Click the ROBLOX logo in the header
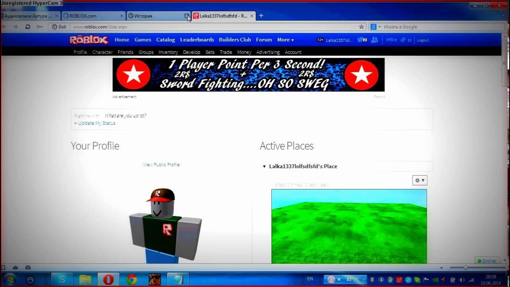Image resolution: width=510 pixels, height=287 pixels. (x=89, y=40)
